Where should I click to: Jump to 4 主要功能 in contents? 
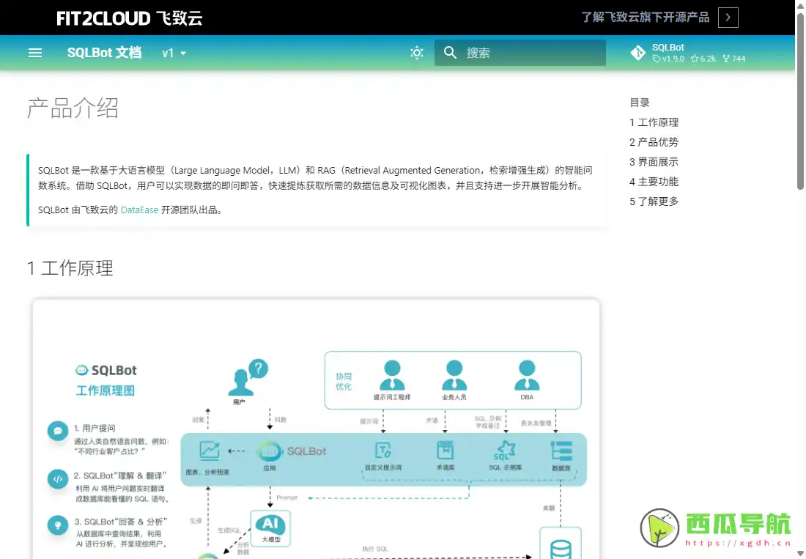(654, 182)
